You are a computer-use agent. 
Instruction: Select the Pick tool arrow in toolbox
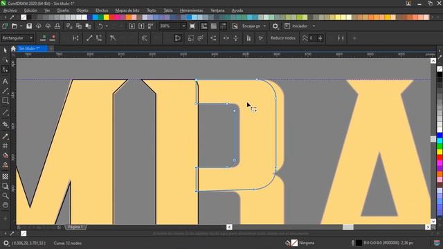tap(5, 50)
